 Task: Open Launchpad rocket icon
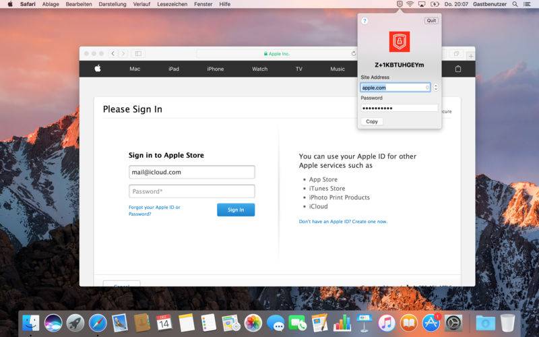75,323
